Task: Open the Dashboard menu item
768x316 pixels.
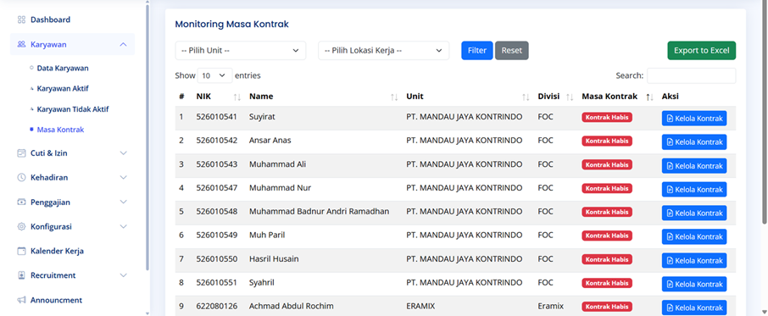Action: point(51,19)
